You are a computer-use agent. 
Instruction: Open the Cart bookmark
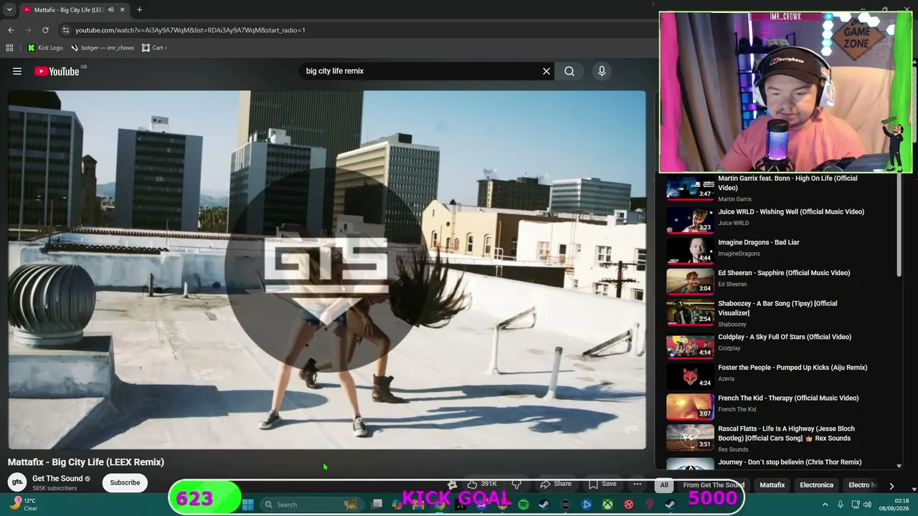pyautogui.click(x=154, y=48)
